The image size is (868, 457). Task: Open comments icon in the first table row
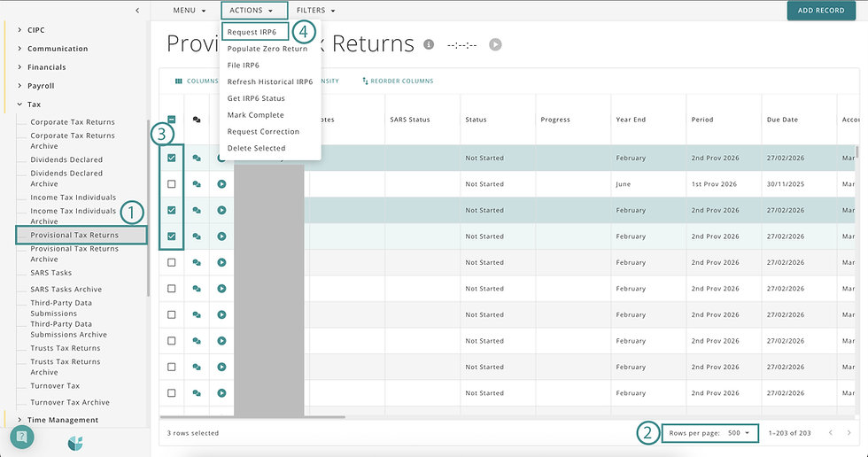[x=197, y=159]
